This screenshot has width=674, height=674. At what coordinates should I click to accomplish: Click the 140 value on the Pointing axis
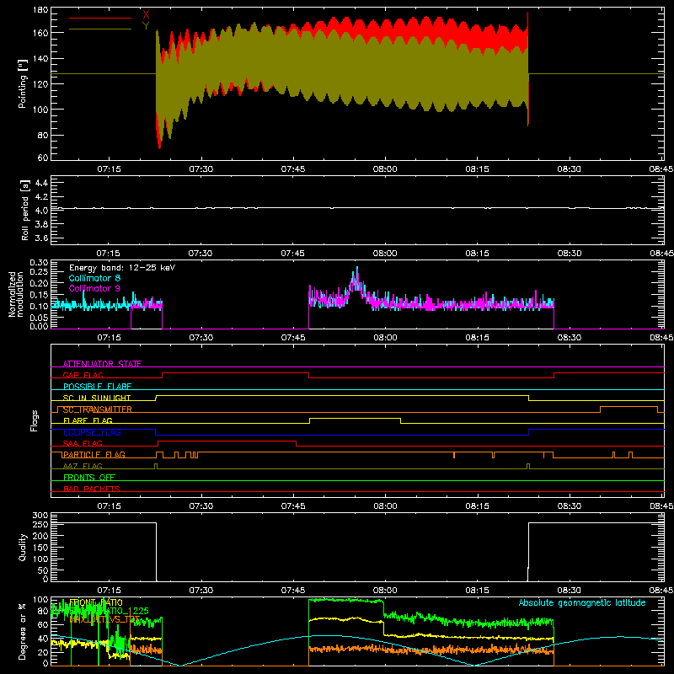(40, 58)
